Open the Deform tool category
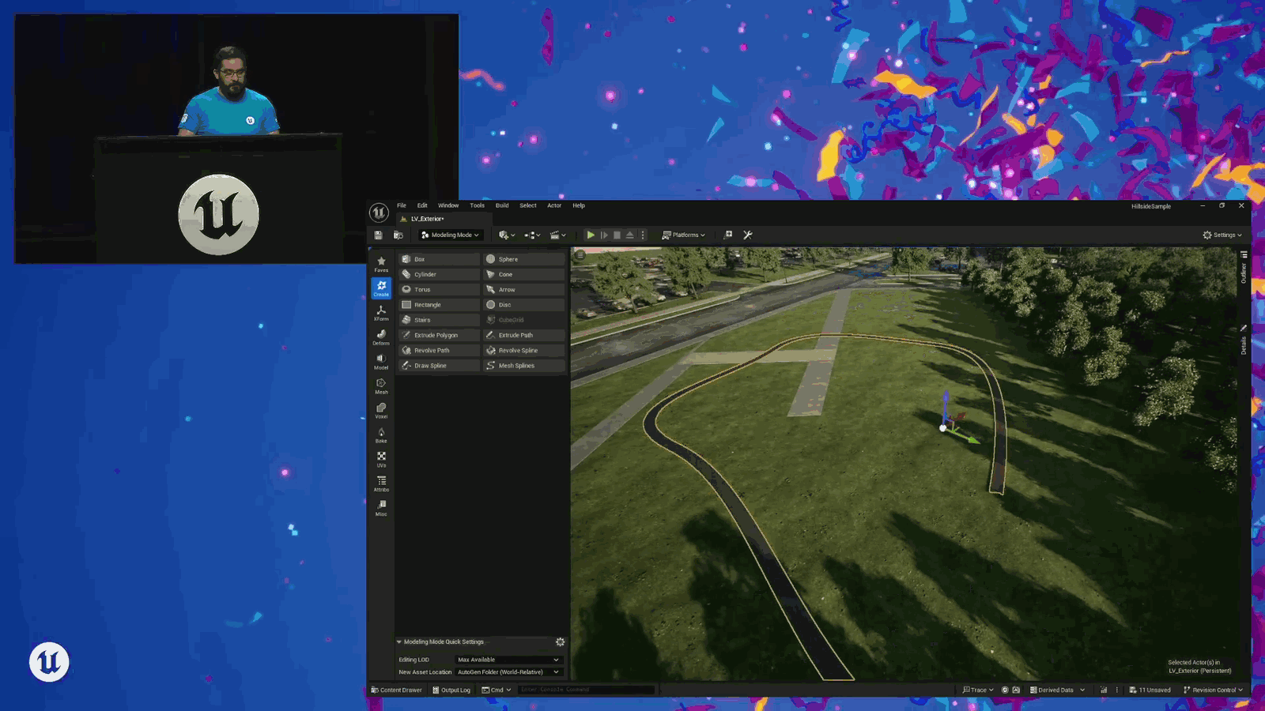 pos(381,337)
